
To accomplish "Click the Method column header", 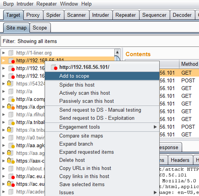I will tap(189, 64).
